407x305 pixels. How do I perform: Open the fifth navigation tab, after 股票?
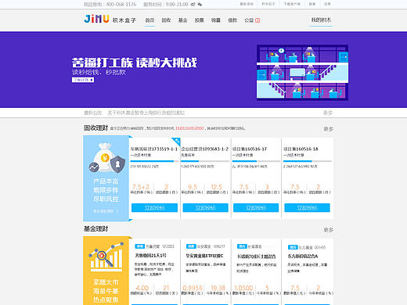pos(216,20)
